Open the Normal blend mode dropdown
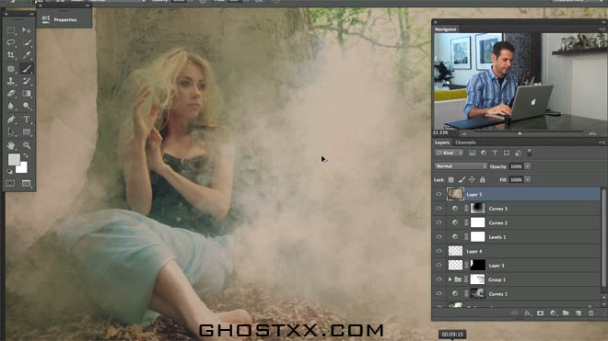This screenshot has height=341, width=608. click(x=461, y=166)
